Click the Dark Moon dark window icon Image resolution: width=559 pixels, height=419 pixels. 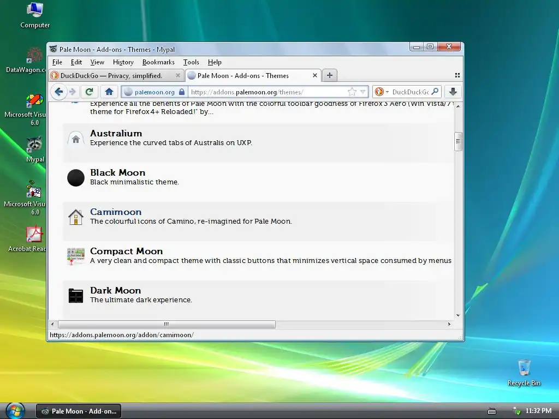click(x=75, y=296)
